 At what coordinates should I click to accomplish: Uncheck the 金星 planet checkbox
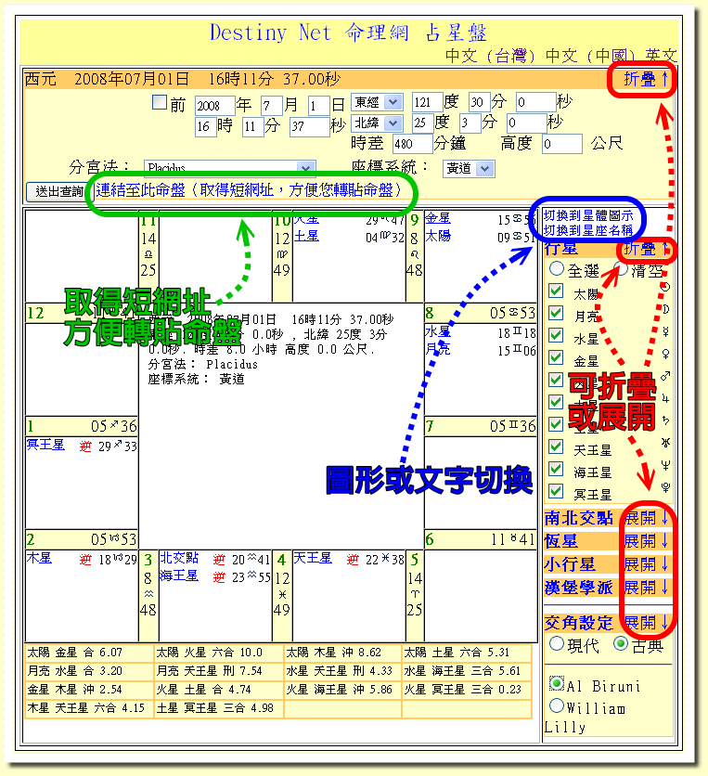tap(556, 357)
